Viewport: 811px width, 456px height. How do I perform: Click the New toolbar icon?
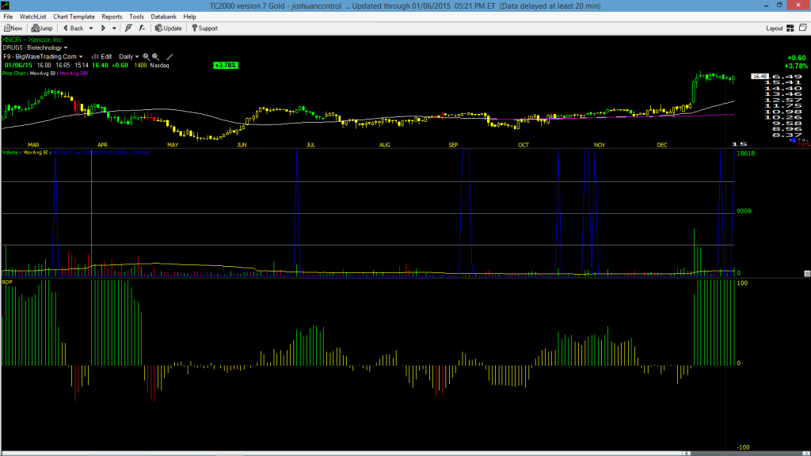pos(13,28)
